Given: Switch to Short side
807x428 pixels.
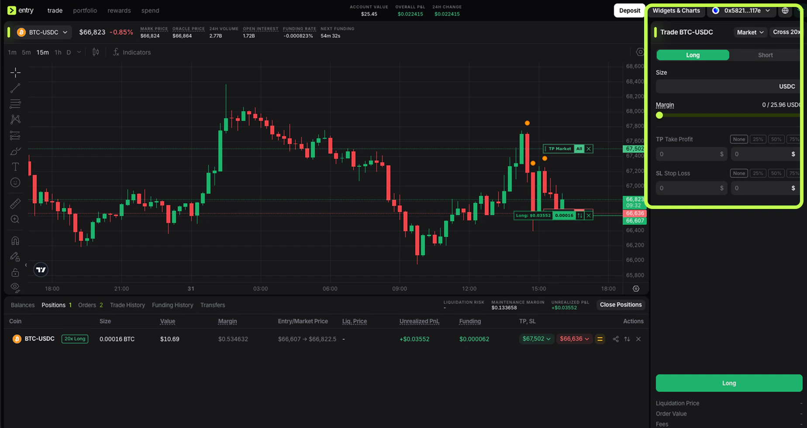Looking at the screenshot, I should click(x=765, y=55).
